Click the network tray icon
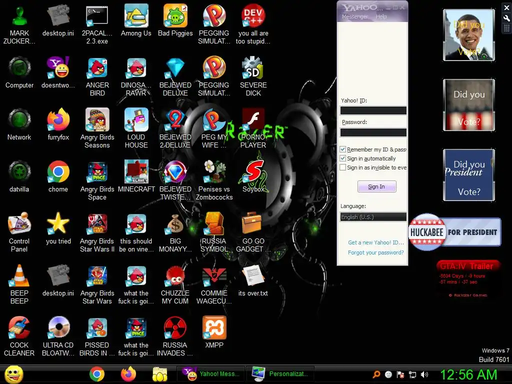512x384 pixels. click(412, 374)
